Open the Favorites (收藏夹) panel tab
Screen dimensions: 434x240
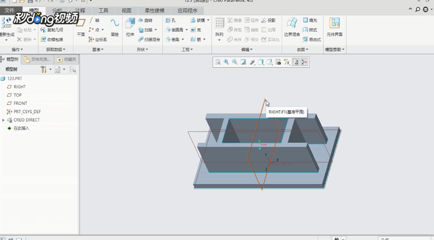[66, 60]
